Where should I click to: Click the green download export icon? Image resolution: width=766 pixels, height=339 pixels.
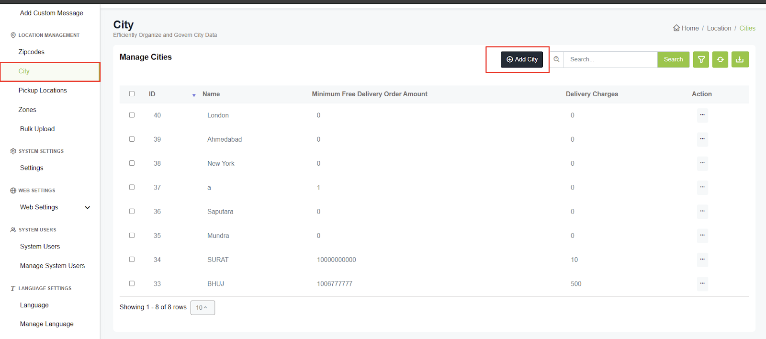click(740, 59)
